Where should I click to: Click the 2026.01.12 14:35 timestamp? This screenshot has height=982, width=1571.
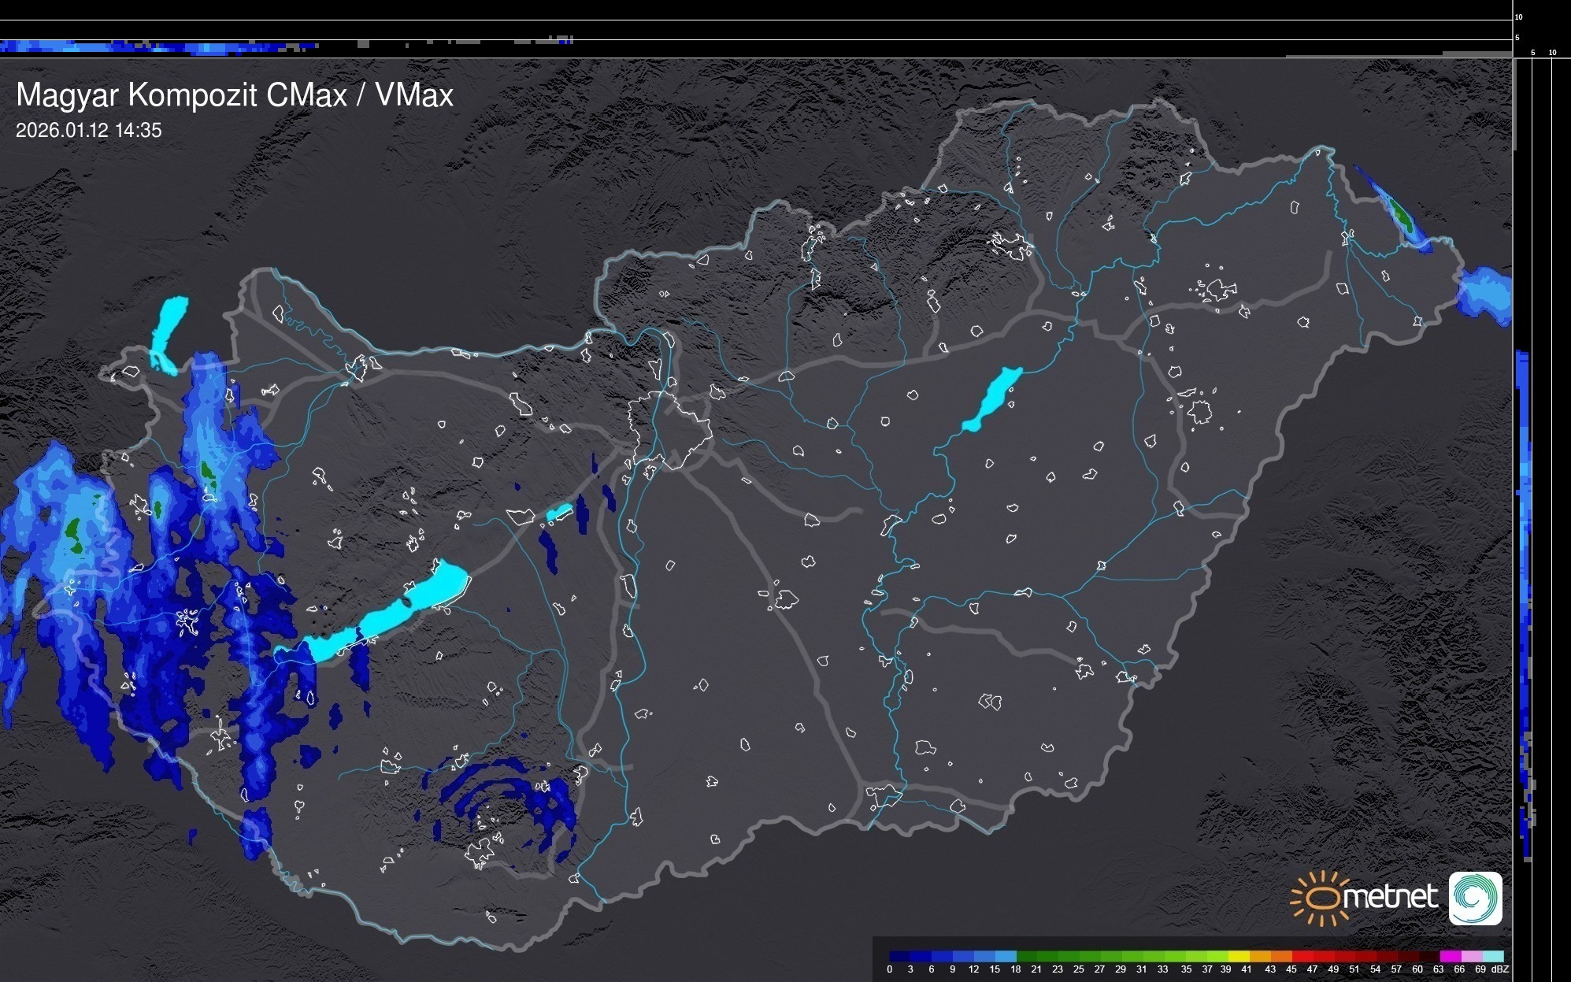(88, 131)
